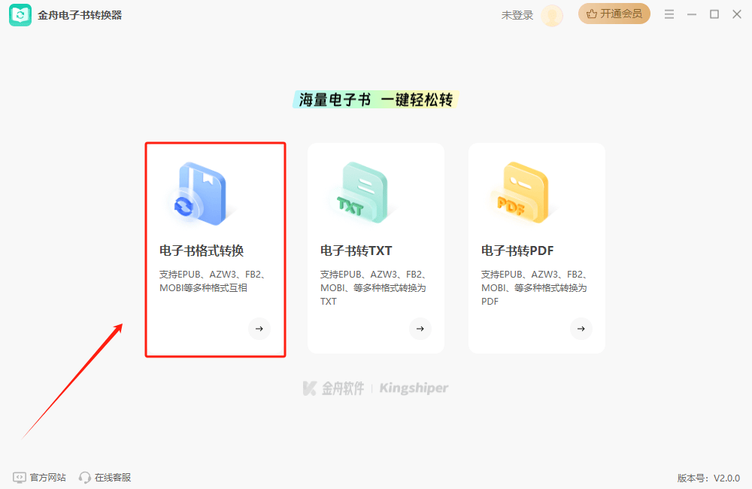
Task: Open 电子书转PDF card title
Action: click(517, 251)
